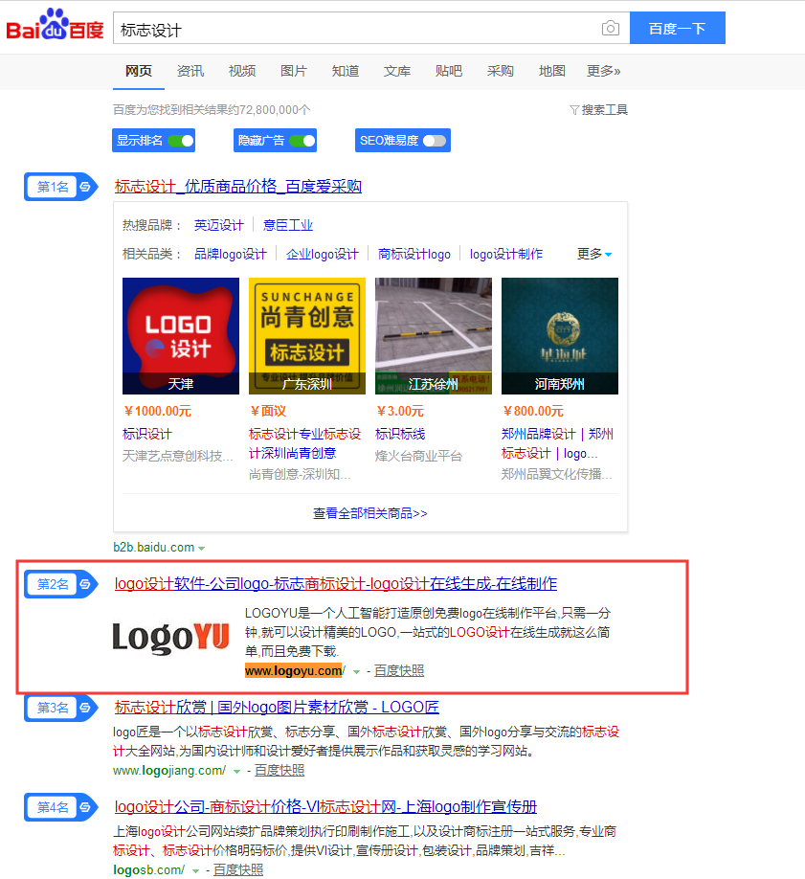805x879 pixels.
Task: Click 查看全部相关商品>> link
Action: (x=370, y=513)
